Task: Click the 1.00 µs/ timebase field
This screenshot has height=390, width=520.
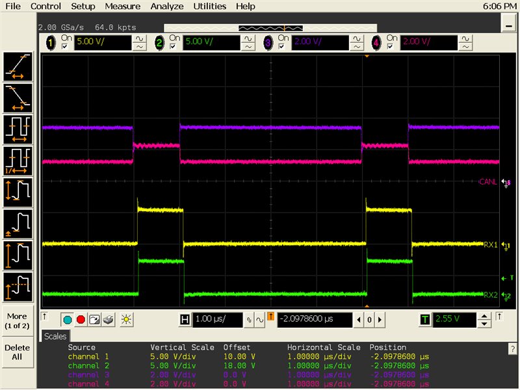Action: pos(218,320)
